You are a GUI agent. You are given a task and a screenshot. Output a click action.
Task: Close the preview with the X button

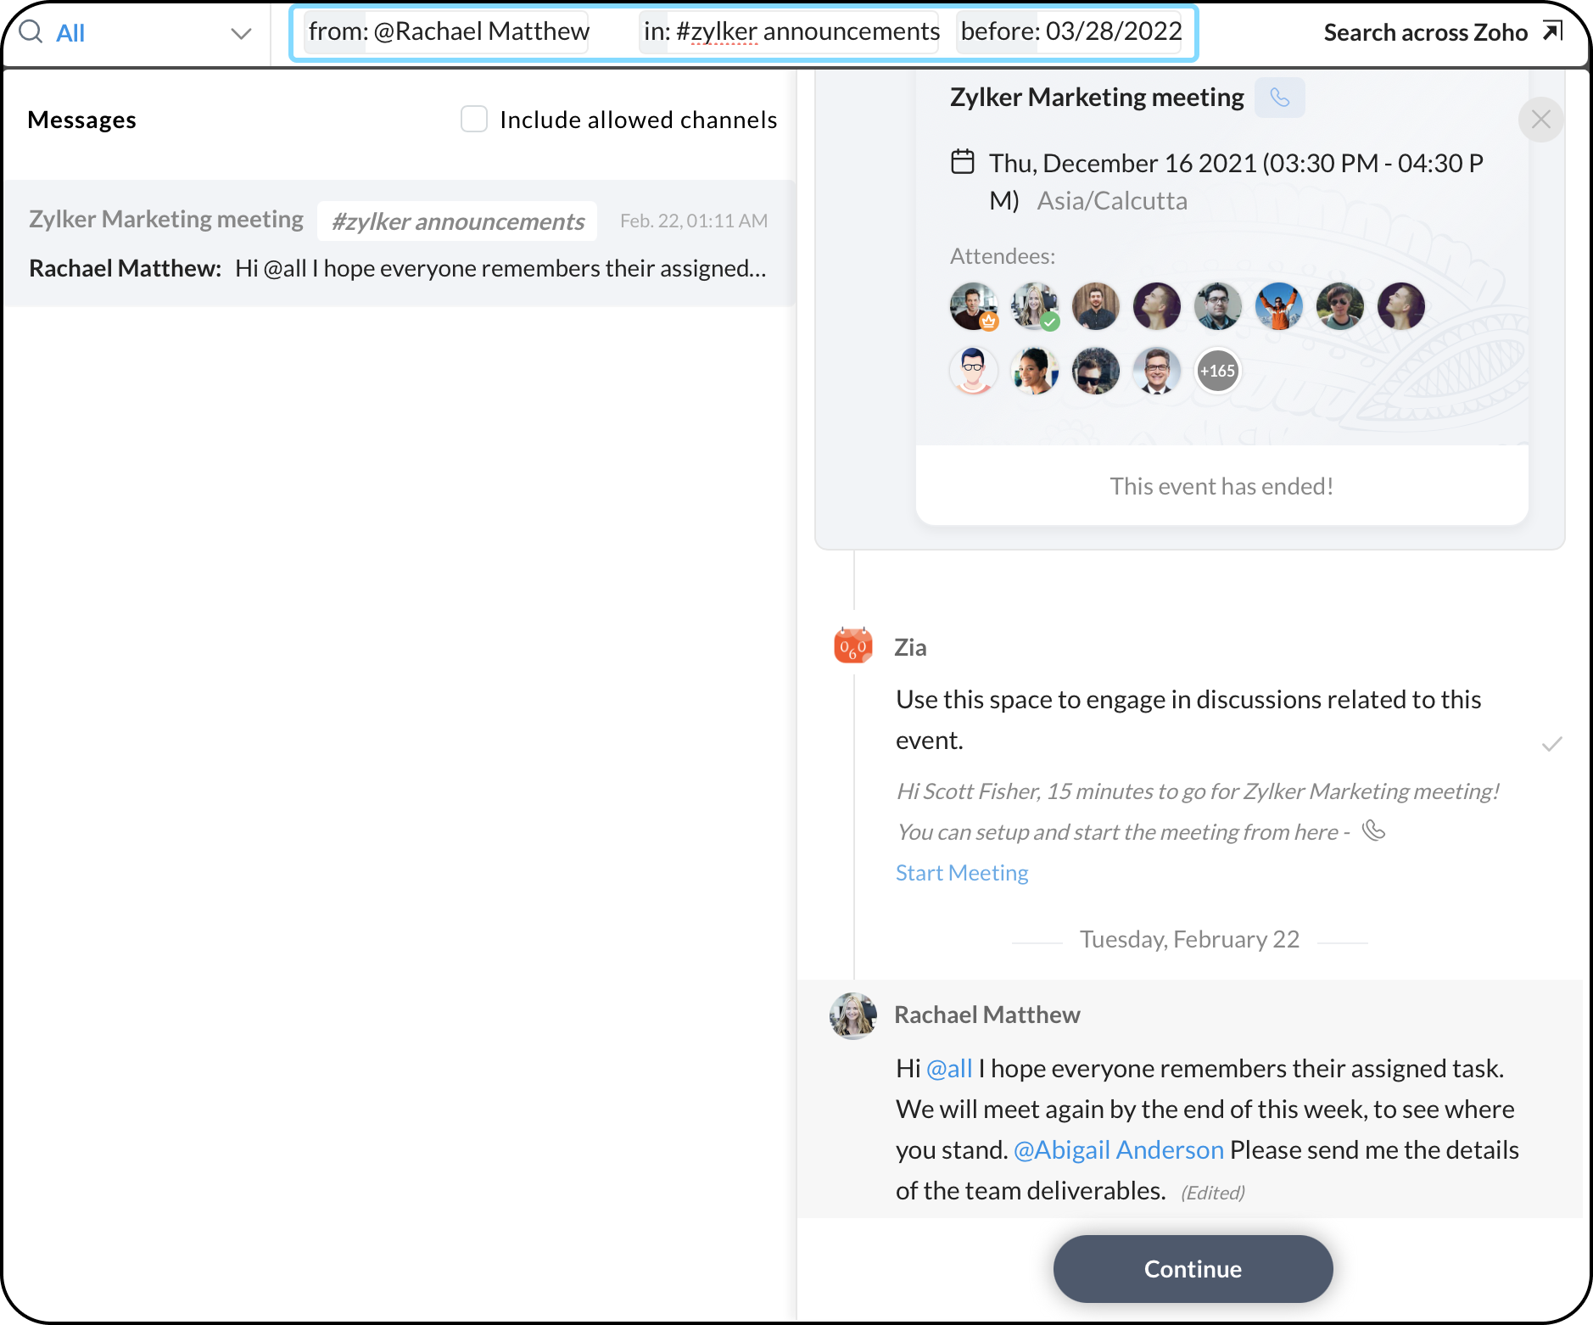pos(1541,120)
